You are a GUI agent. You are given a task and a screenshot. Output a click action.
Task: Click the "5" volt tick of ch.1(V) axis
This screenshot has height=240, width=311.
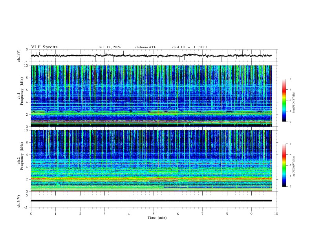point(27,50)
